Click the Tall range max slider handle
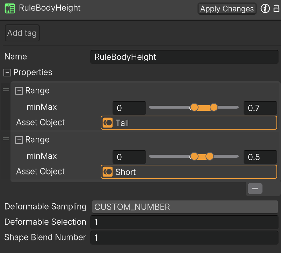The image size is (281, 253). tap(214, 108)
